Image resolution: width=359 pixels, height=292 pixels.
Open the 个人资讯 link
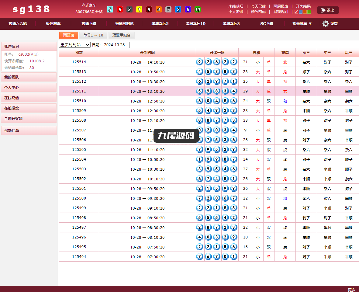click(x=236, y=12)
